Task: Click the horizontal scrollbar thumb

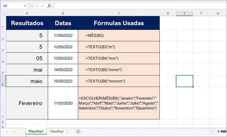Action: pyautogui.click(x=224, y=132)
